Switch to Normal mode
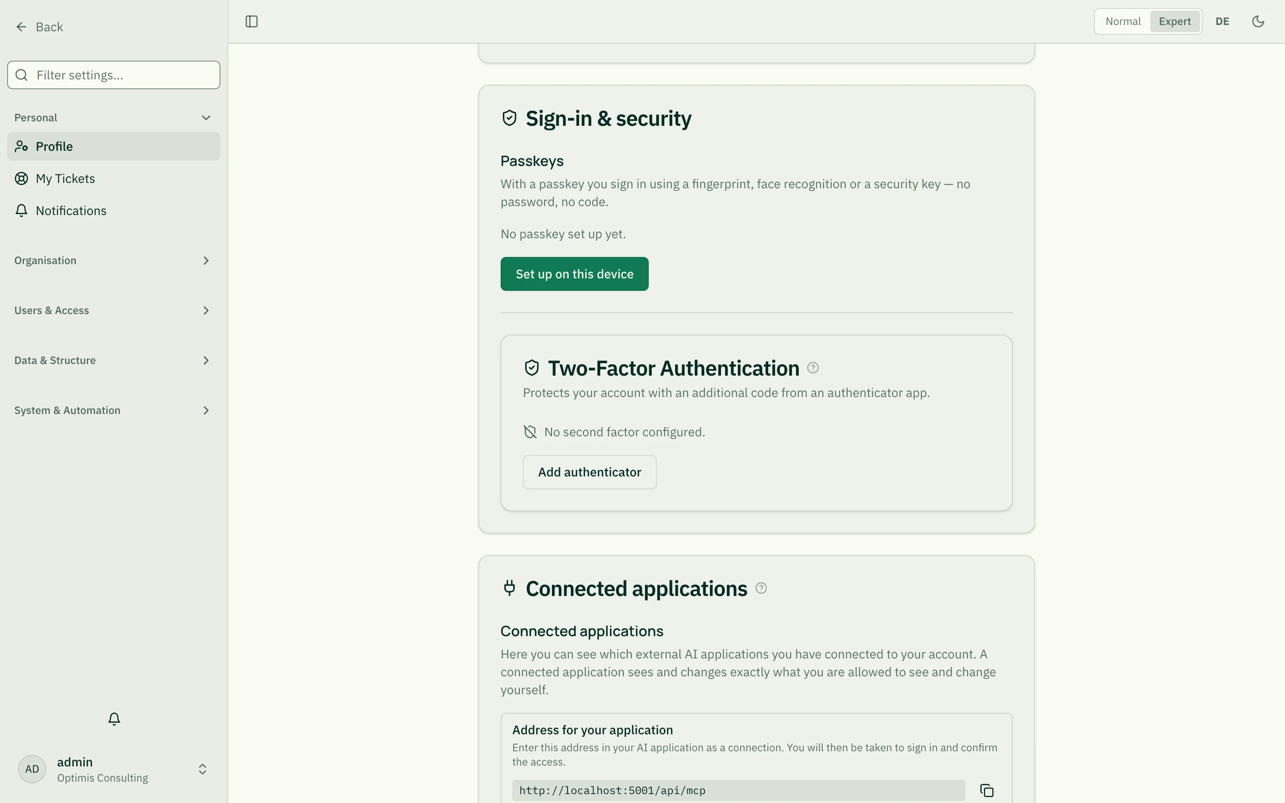1285x803 pixels. pyautogui.click(x=1123, y=21)
